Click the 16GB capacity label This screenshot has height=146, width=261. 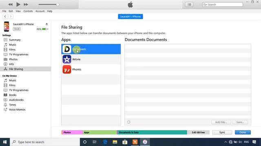click(17, 29)
